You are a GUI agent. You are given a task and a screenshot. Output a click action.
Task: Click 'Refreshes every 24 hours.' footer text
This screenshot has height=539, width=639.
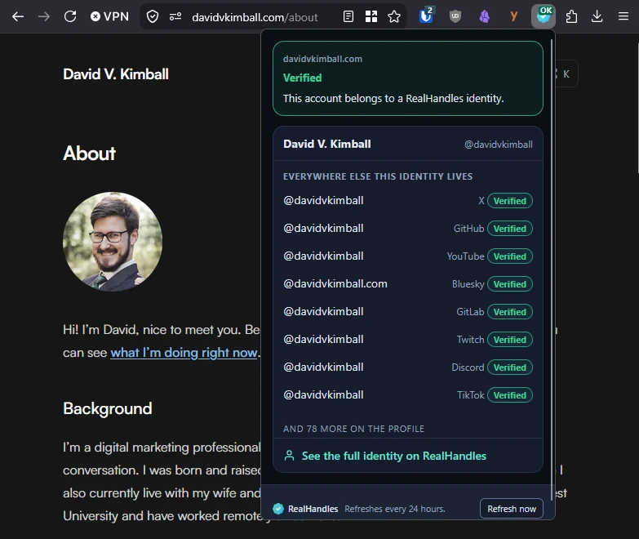pyautogui.click(x=395, y=509)
